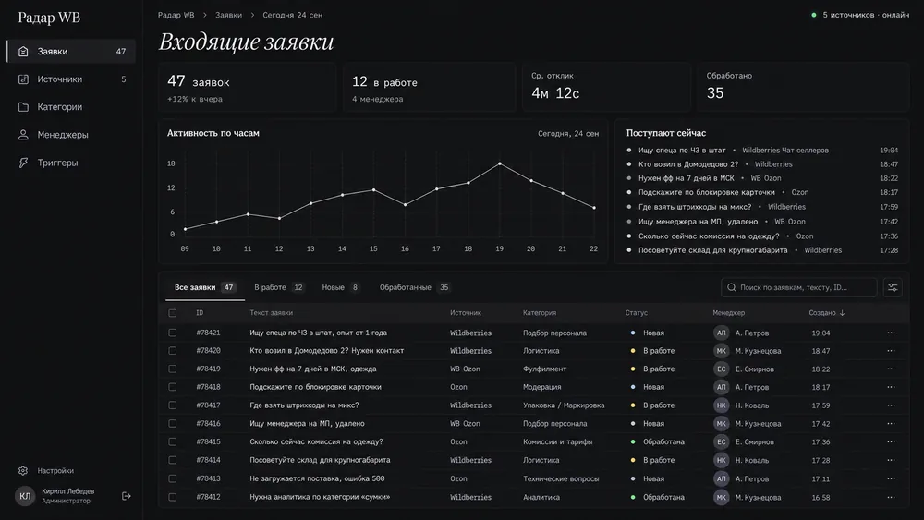The width and height of the screenshot is (924, 520).
Task: Check the box for request #78420
Action: click(x=172, y=350)
